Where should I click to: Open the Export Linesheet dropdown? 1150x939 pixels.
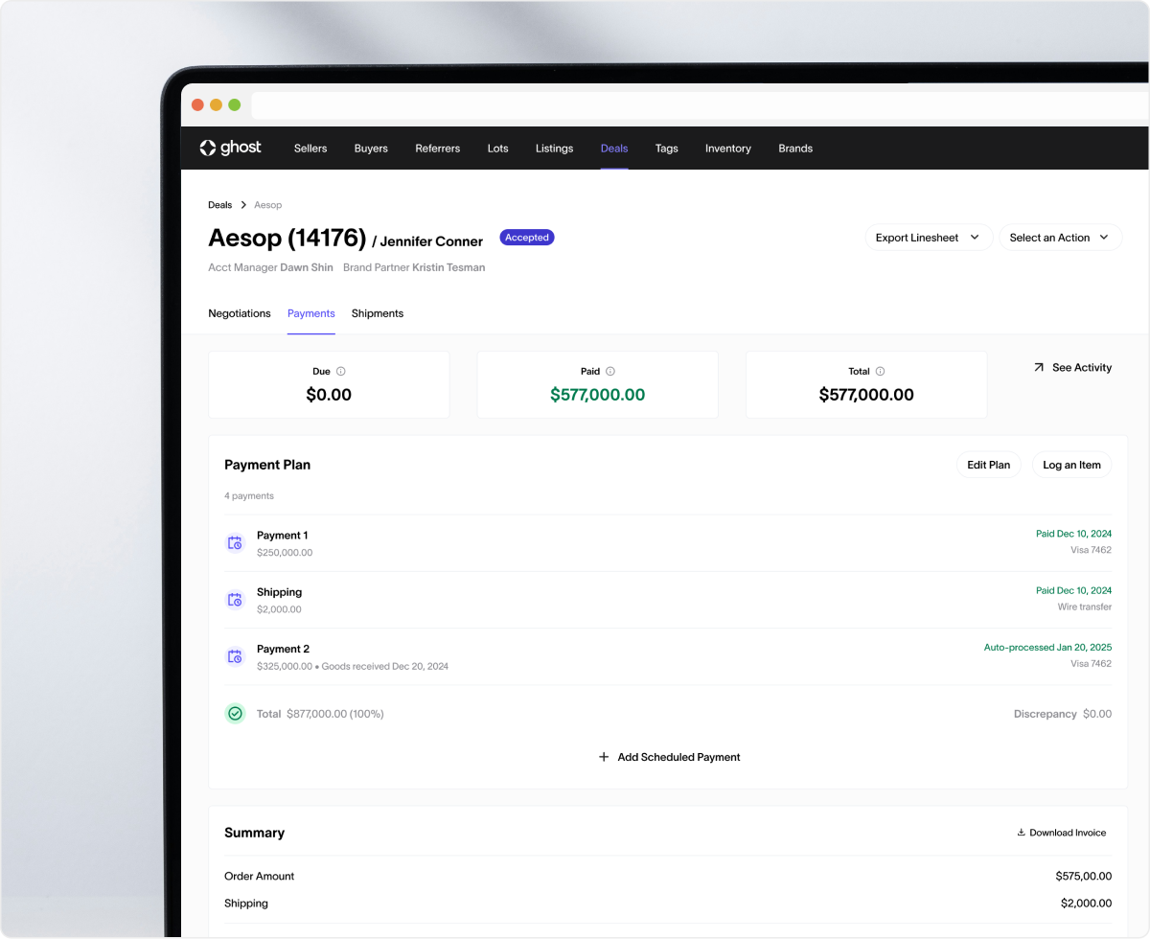[x=929, y=238]
